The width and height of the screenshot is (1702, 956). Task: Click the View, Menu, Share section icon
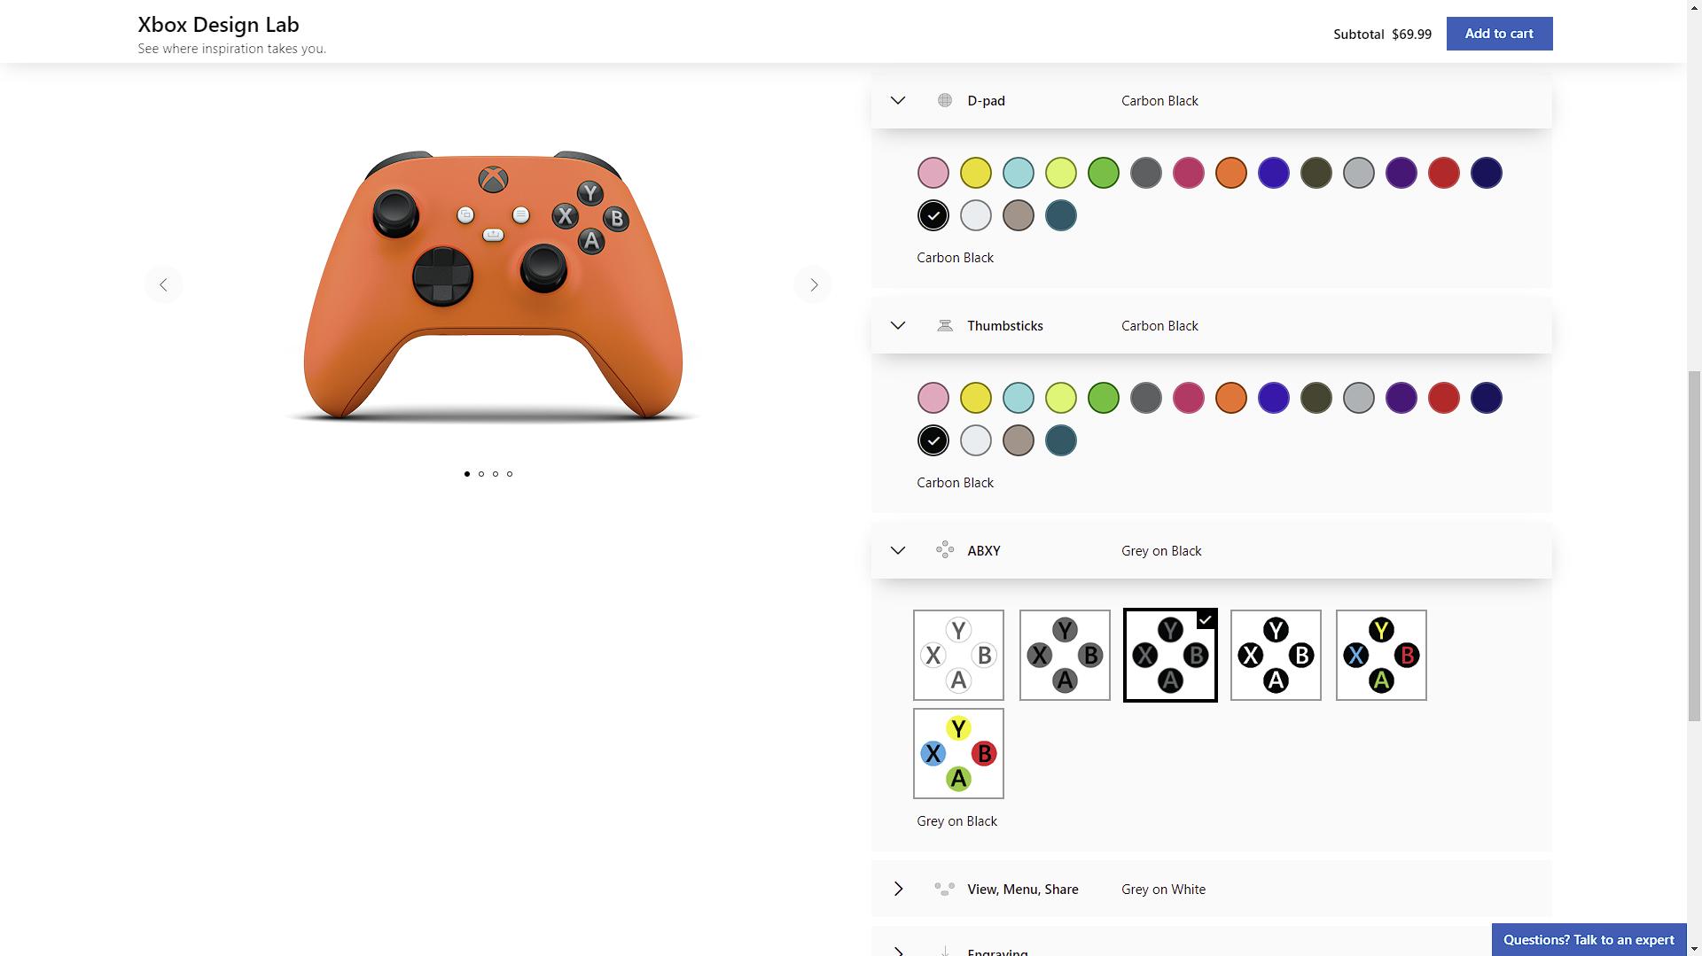click(945, 889)
